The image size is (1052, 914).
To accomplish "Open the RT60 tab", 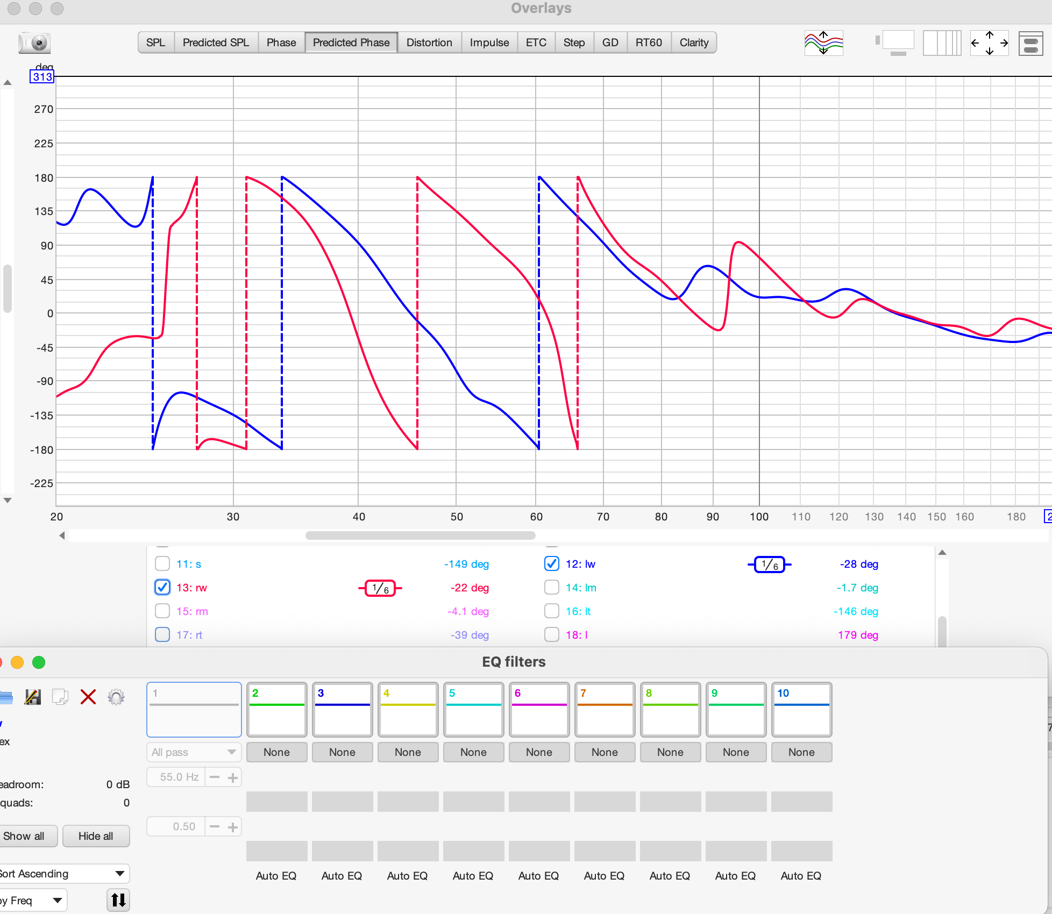I will tap(649, 42).
